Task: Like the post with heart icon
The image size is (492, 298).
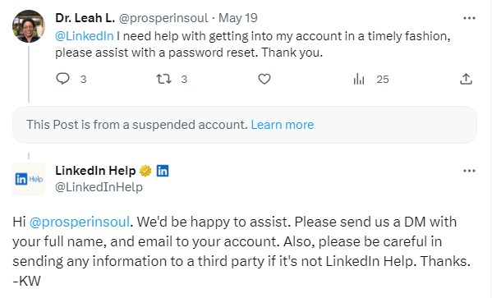Action: pyautogui.click(x=264, y=79)
